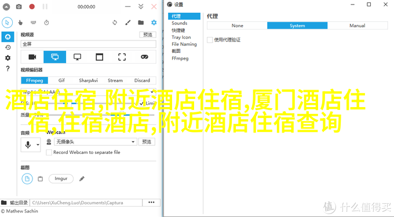The height and width of the screenshot is (217, 394).
Task: Open the help question mark icon
Action: coord(8,68)
